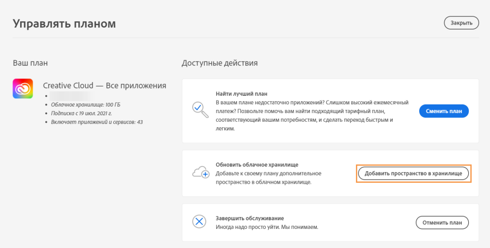Click the Иногда надо просто уйти text
The height and width of the screenshot is (248, 490).
coord(267,226)
